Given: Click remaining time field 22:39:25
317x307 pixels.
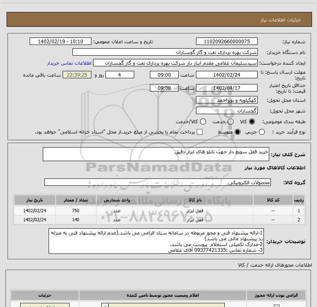Looking at the screenshot, I should click(77, 75).
